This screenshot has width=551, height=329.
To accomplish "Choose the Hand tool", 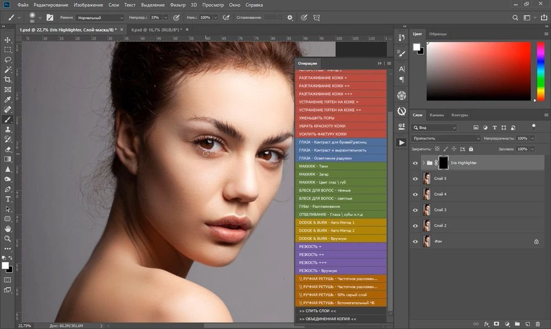I will tap(8, 229).
